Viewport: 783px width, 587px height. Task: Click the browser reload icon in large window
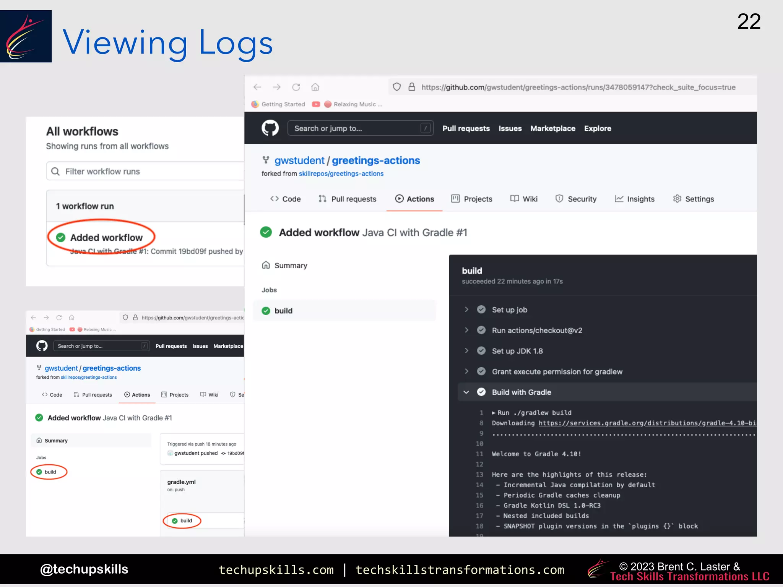(296, 87)
